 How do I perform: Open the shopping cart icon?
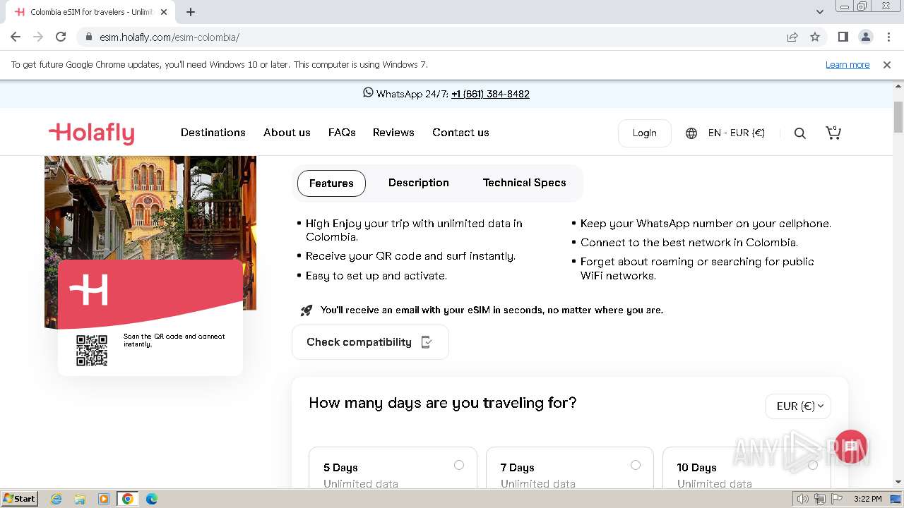[x=833, y=133]
